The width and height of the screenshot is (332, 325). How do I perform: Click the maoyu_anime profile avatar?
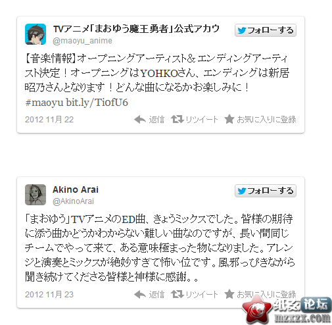tap(36, 34)
